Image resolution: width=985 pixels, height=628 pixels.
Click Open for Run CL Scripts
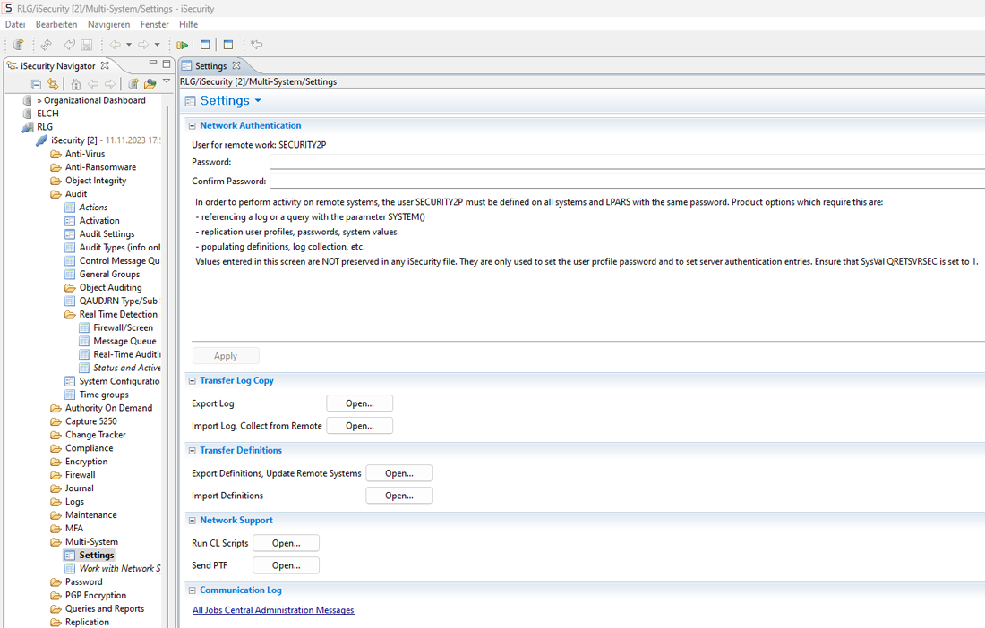286,543
